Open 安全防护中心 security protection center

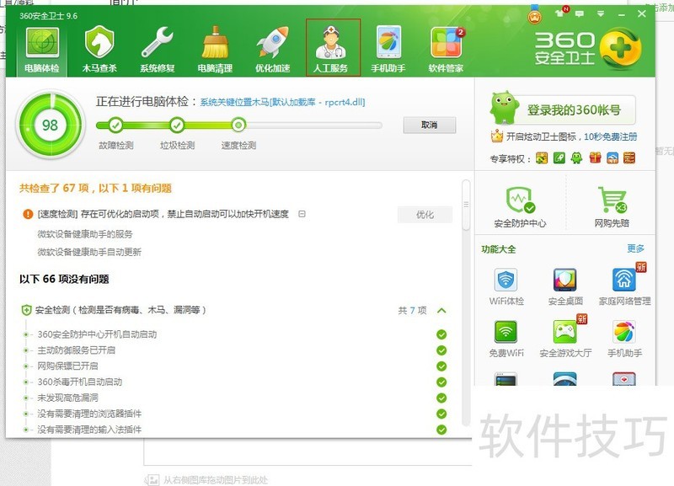(x=520, y=206)
